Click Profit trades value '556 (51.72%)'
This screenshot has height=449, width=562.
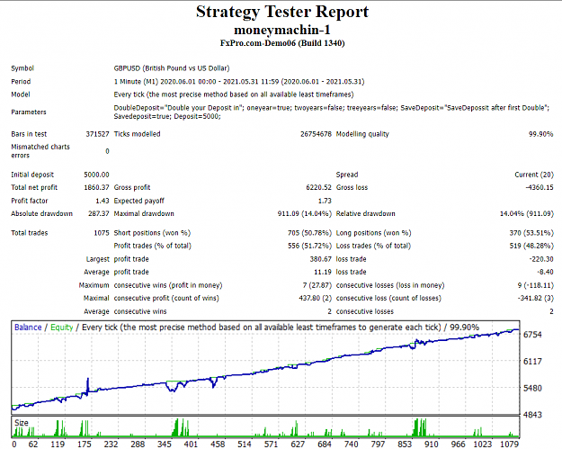309,246
